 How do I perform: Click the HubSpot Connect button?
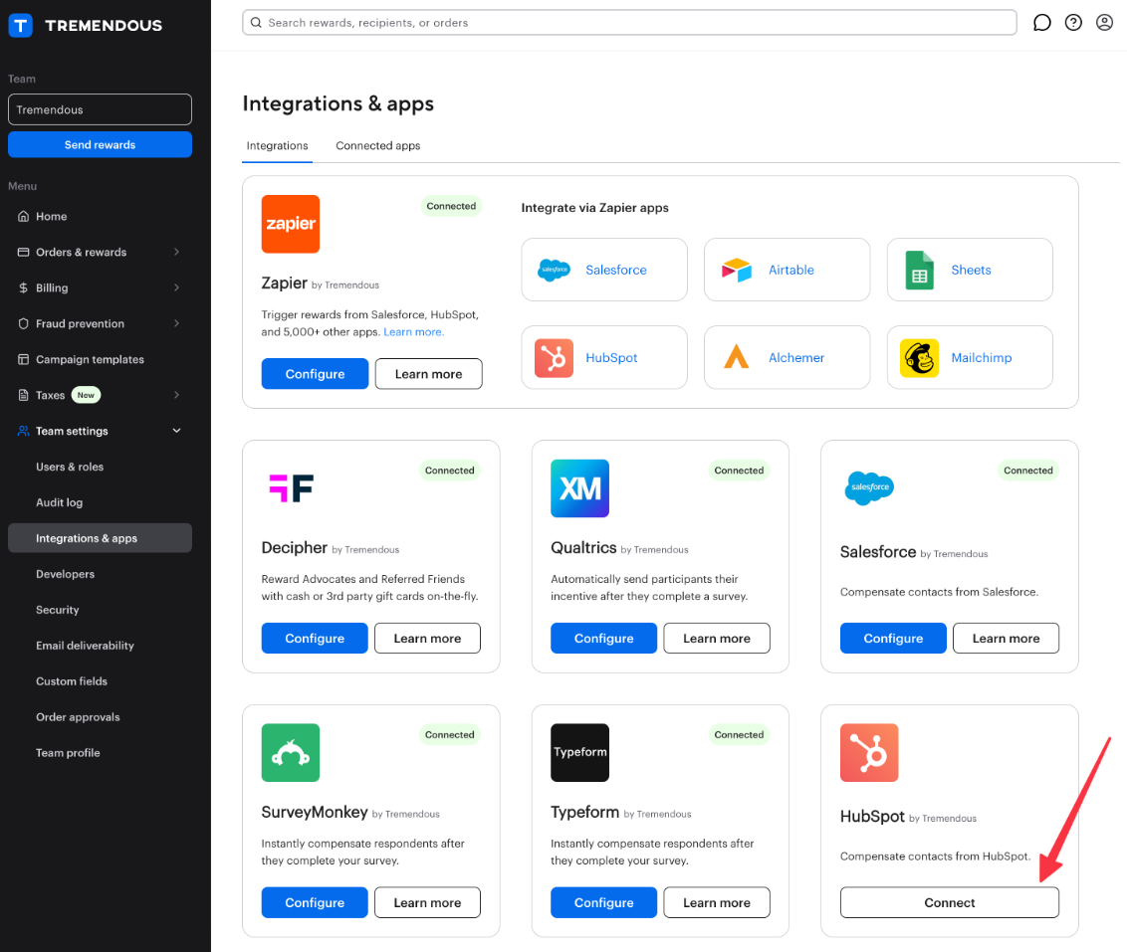click(x=949, y=902)
